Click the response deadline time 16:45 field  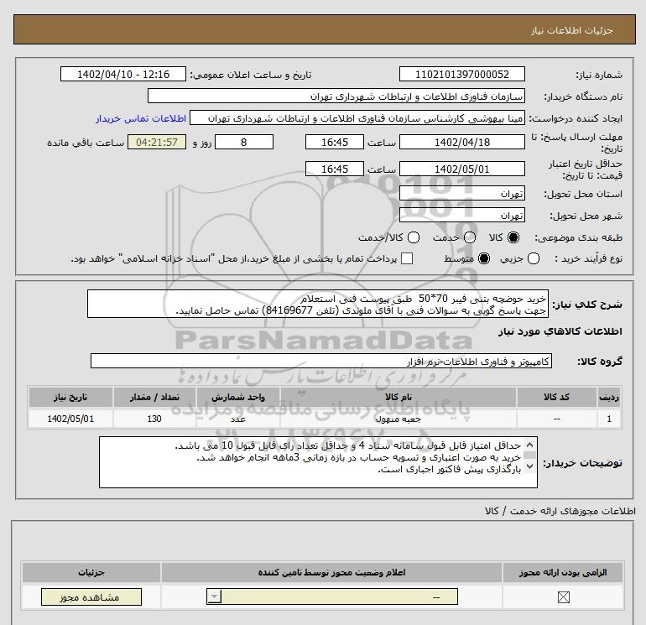click(x=335, y=142)
